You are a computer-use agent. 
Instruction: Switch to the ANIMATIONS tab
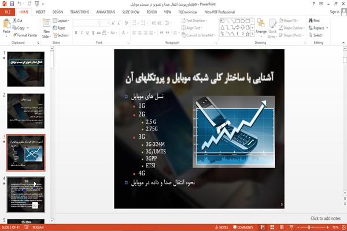[106, 12]
